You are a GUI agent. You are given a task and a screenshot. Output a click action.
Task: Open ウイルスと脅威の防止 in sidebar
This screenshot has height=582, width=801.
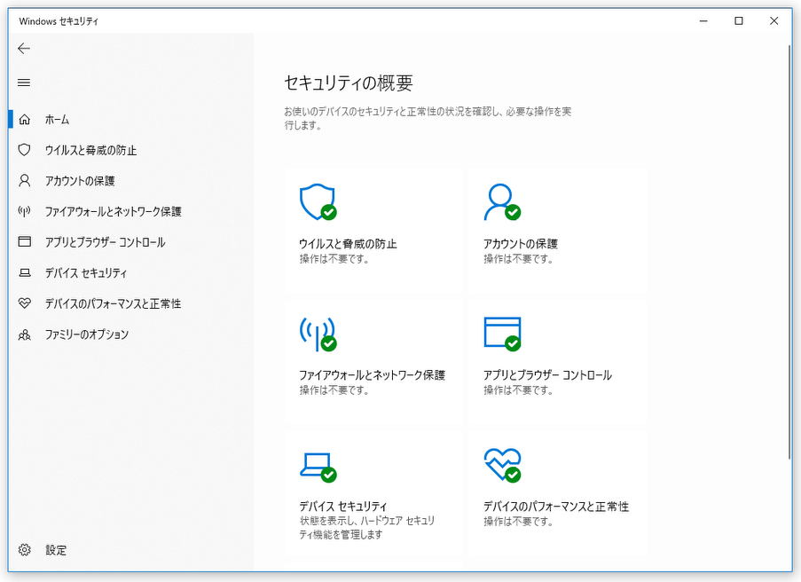91,150
